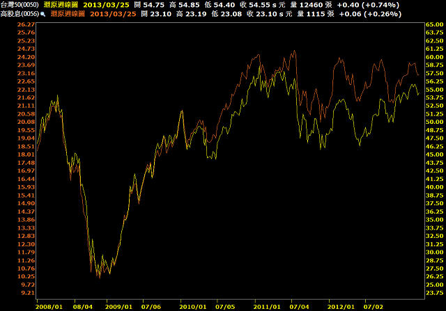
Task: Click the 24.20 left axis value
Action: 26,57
